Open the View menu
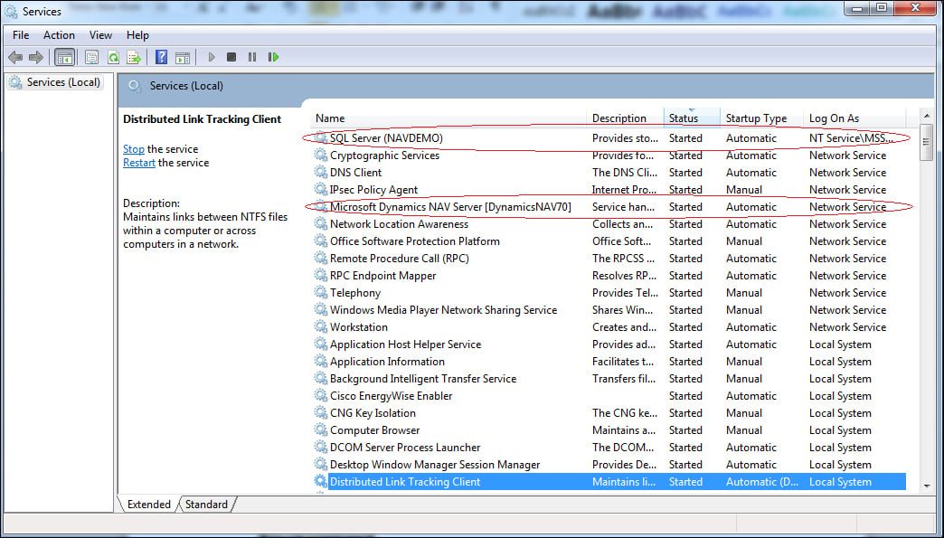944x538 pixels. pos(100,35)
